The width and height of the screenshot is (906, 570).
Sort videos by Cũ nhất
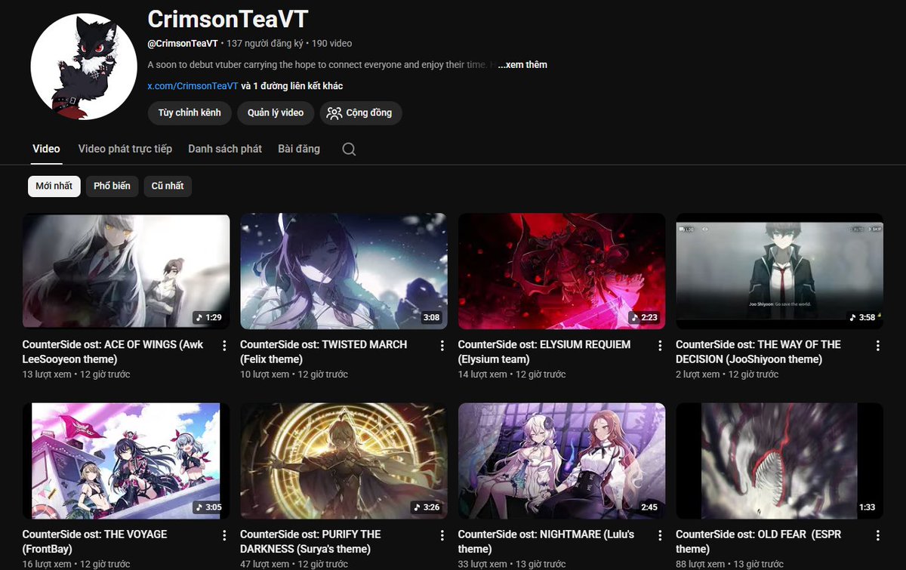pyautogui.click(x=168, y=186)
